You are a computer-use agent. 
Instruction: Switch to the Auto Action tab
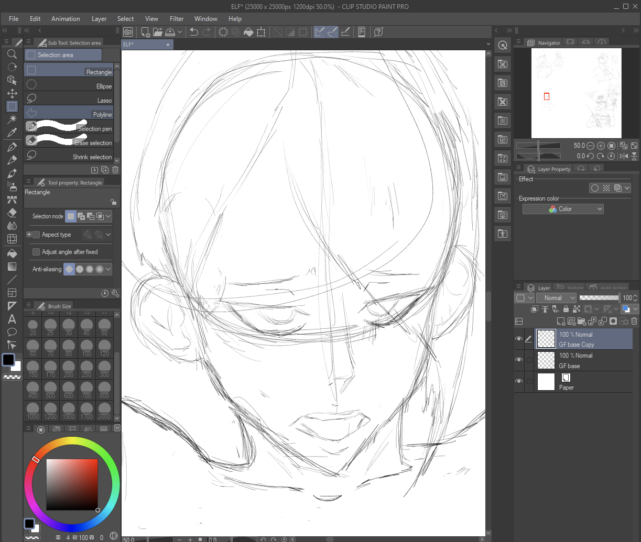[608, 287]
